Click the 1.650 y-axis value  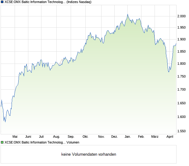point(181,103)
